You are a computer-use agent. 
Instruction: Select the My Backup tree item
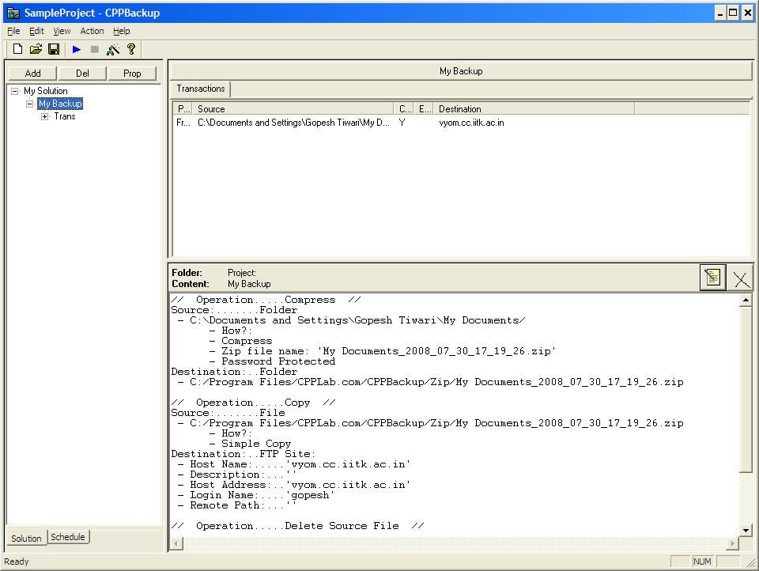(x=61, y=104)
